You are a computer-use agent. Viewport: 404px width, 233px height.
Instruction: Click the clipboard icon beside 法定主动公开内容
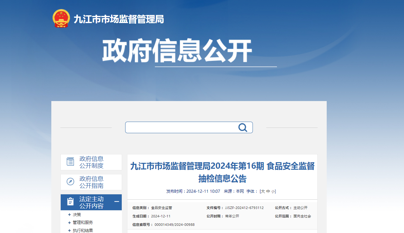pos(70,202)
